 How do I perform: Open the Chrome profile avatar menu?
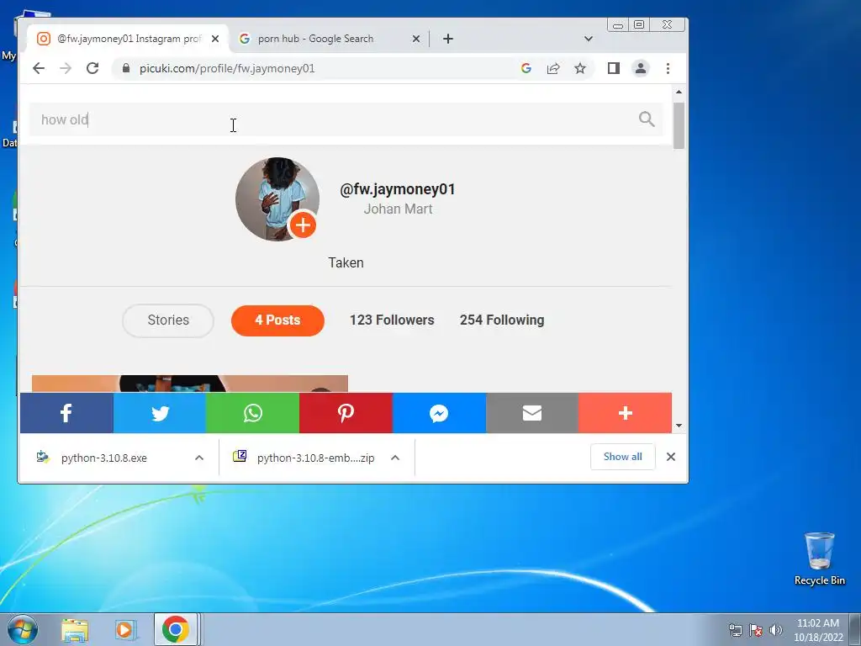pyautogui.click(x=640, y=68)
